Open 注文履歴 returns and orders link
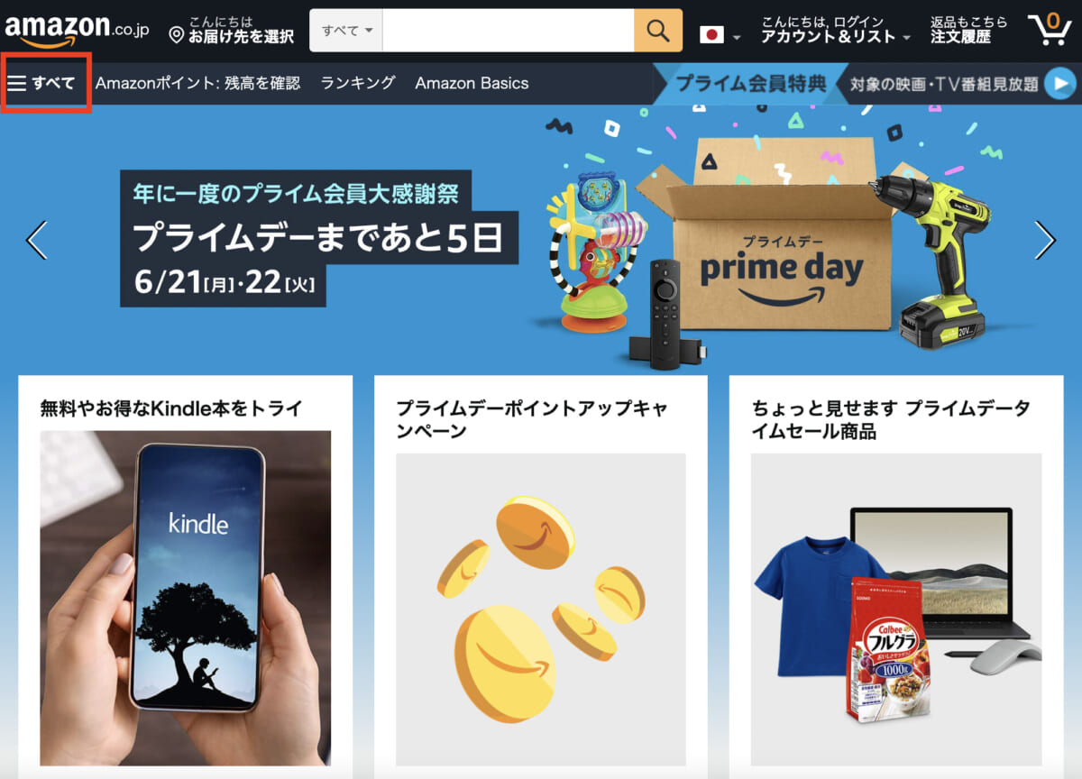Viewport: 1082px width, 779px height. point(968,30)
